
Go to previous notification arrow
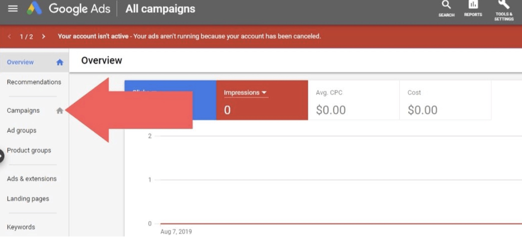9,37
